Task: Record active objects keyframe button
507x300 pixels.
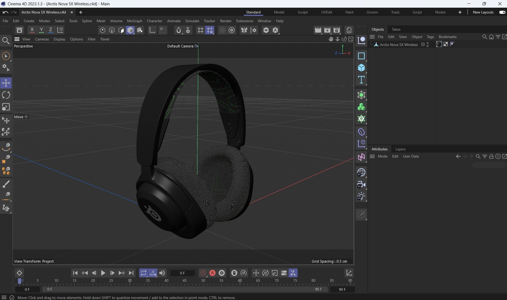Action: (x=203, y=273)
